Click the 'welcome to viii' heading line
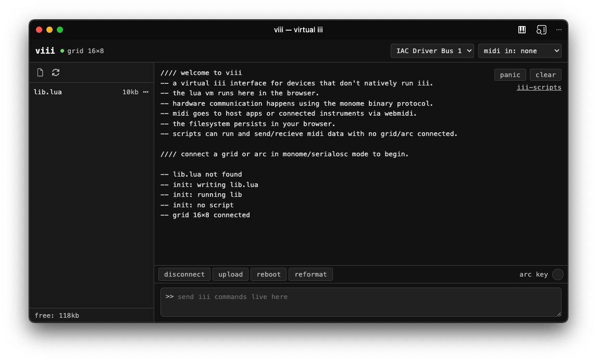597x361 pixels. pos(201,72)
